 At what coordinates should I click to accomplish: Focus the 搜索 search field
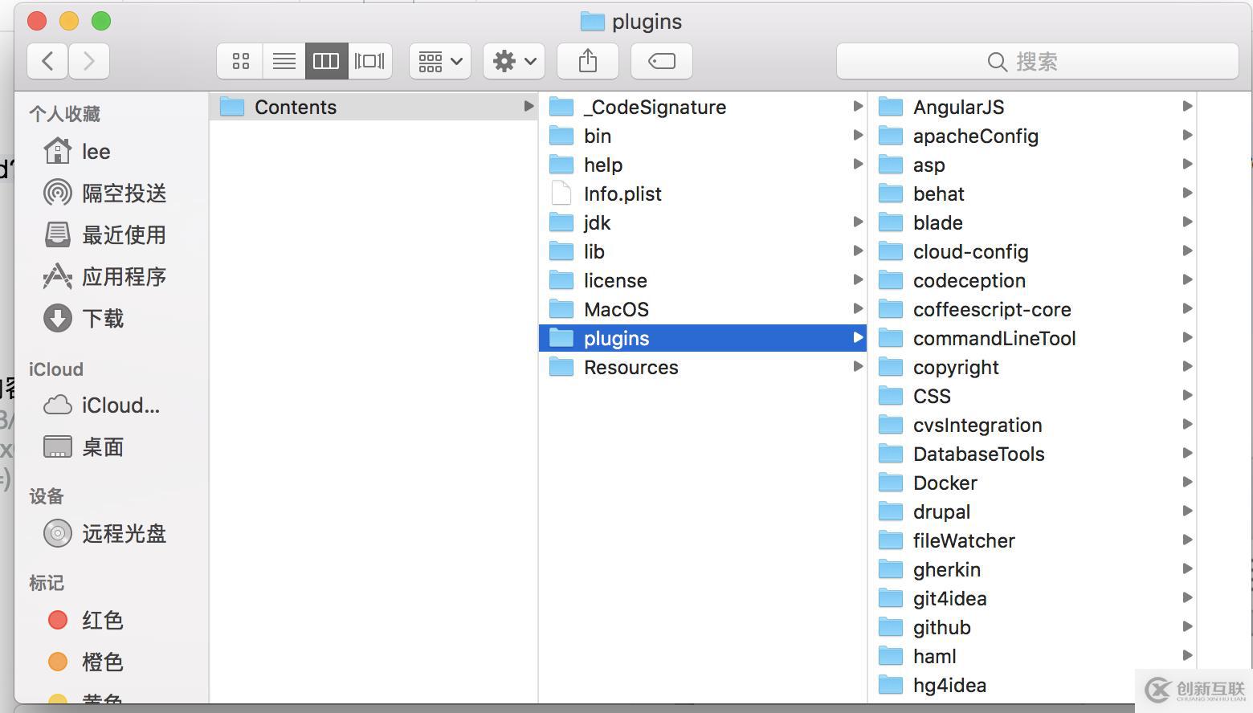click(x=1037, y=61)
